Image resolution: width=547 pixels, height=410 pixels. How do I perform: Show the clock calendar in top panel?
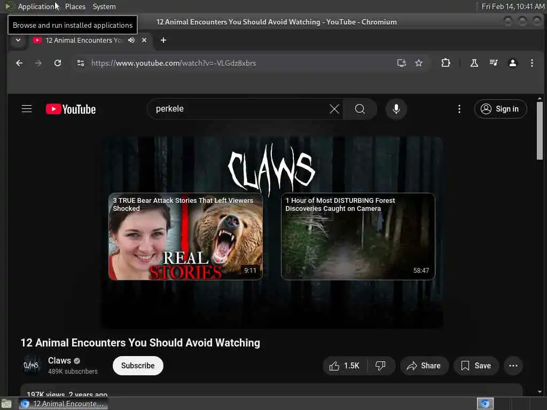513,6
